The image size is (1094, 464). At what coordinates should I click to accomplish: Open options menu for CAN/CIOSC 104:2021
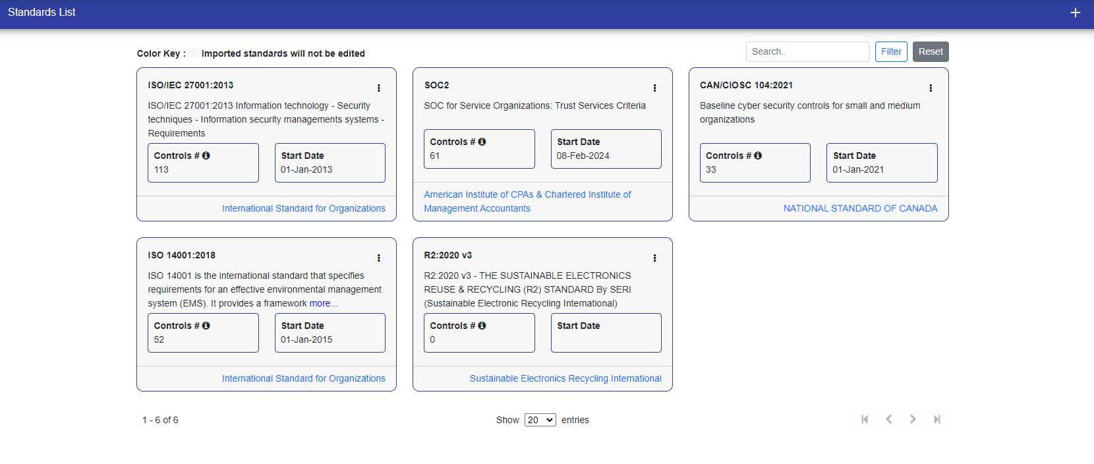coord(930,88)
